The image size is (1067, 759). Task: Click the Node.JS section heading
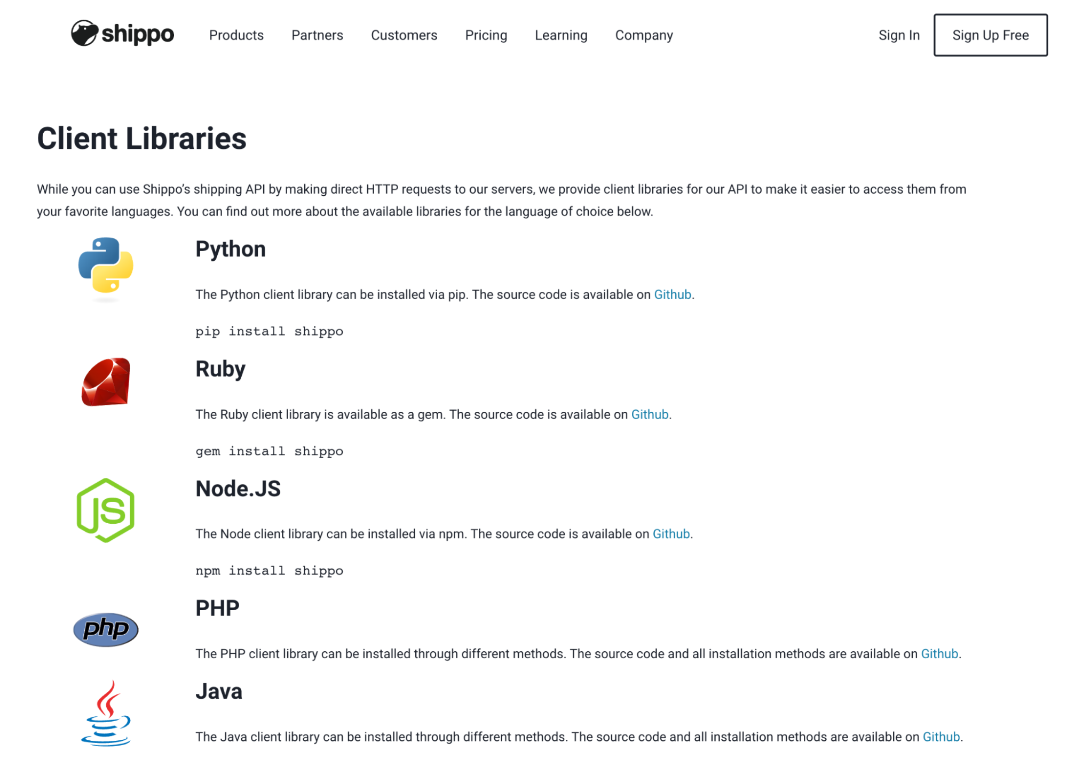[x=238, y=489]
